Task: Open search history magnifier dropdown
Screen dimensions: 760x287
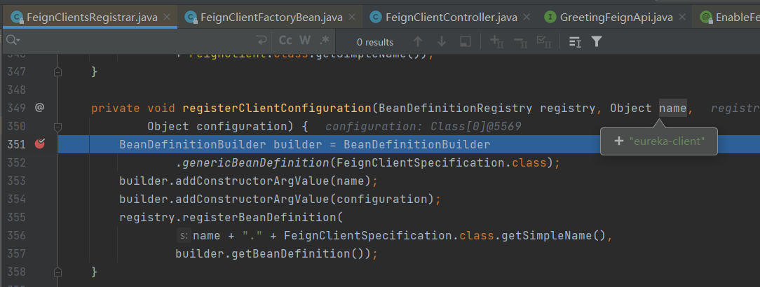Action: [13, 41]
